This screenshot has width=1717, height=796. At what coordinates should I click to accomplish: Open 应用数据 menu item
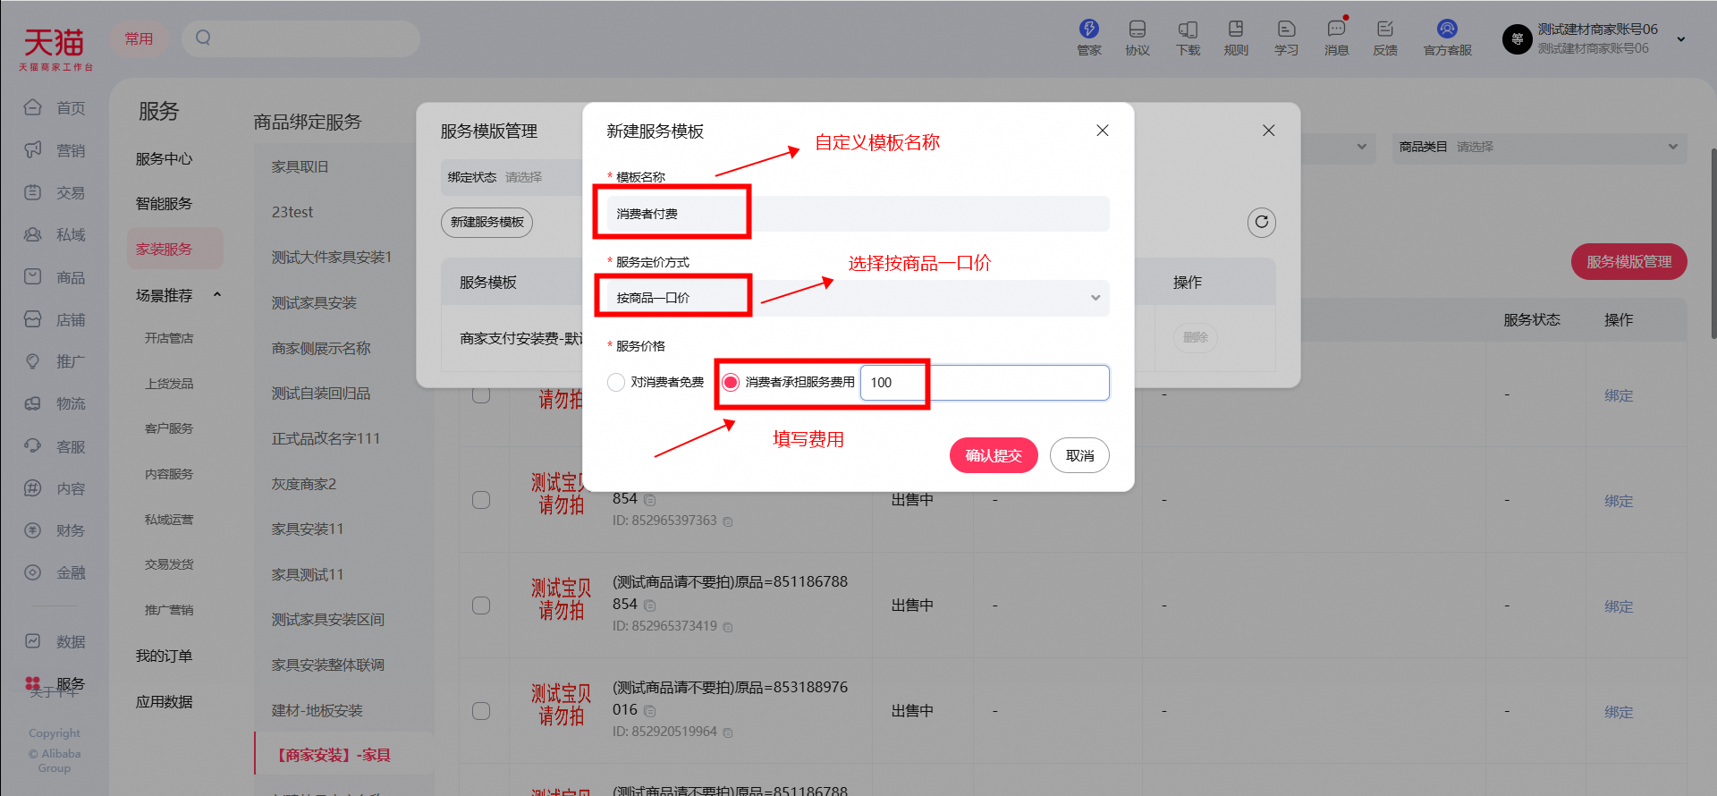(165, 701)
